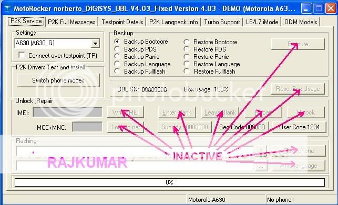This screenshot has height=205, width=338.
Task: Click the UBL SN: 00000000 text
Action: tap(142, 89)
